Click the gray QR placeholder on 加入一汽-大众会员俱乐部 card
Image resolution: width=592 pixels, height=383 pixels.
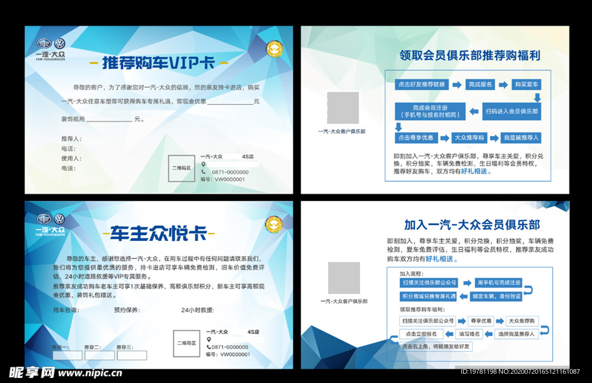point(344,278)
